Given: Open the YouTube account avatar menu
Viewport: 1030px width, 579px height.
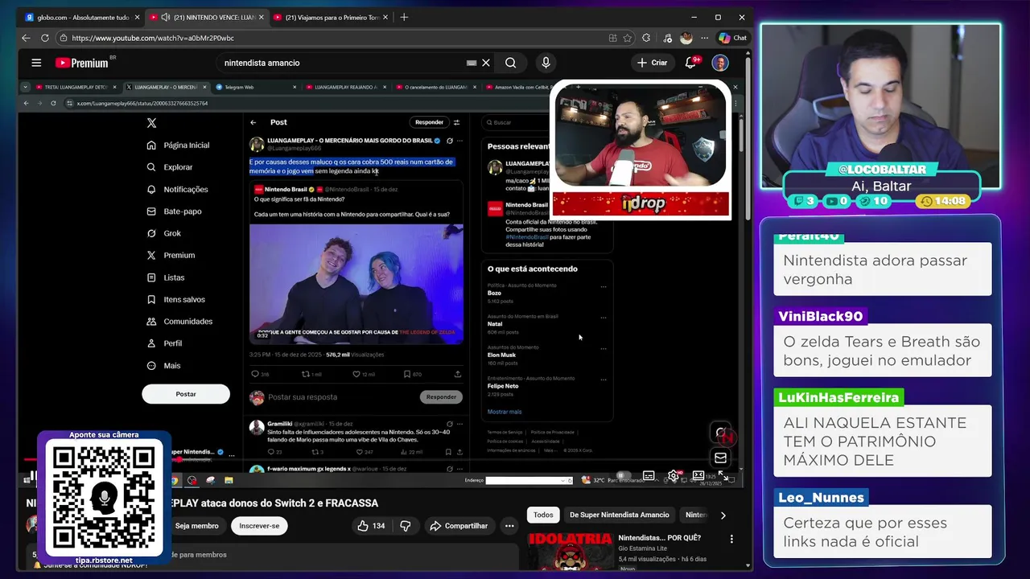Looking at the screenshot, I should (720, 63).
